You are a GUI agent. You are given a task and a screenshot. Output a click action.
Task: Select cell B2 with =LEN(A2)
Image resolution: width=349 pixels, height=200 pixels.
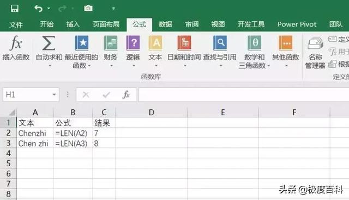[73, 133]
